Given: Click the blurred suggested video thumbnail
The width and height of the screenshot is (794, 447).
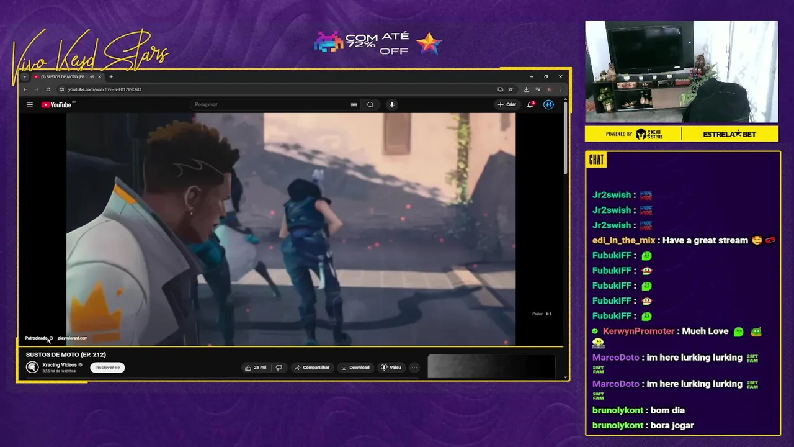Looking at the screenshot, I should tap(491, 366).
